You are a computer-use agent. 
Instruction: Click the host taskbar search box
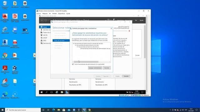[x=23, y=110]
